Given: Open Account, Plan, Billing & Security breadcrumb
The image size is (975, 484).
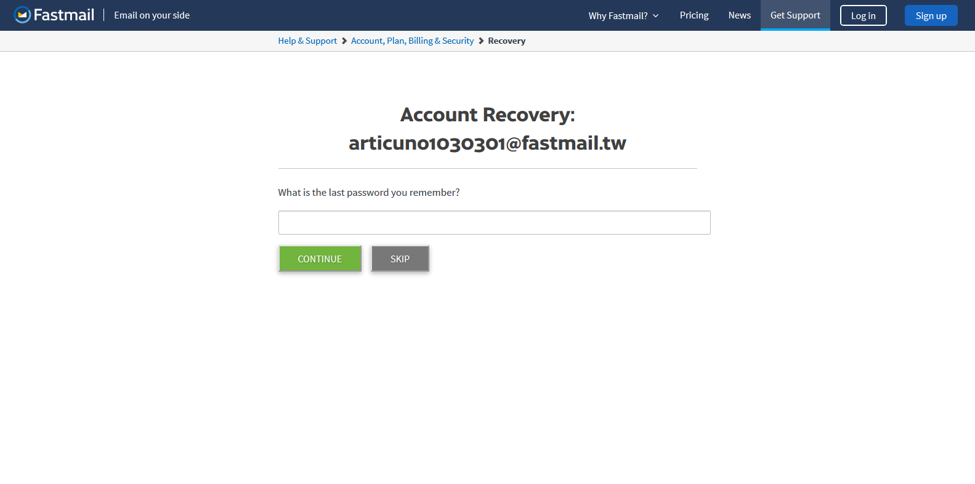Looking at the screenshot, I should coord(412,41).
